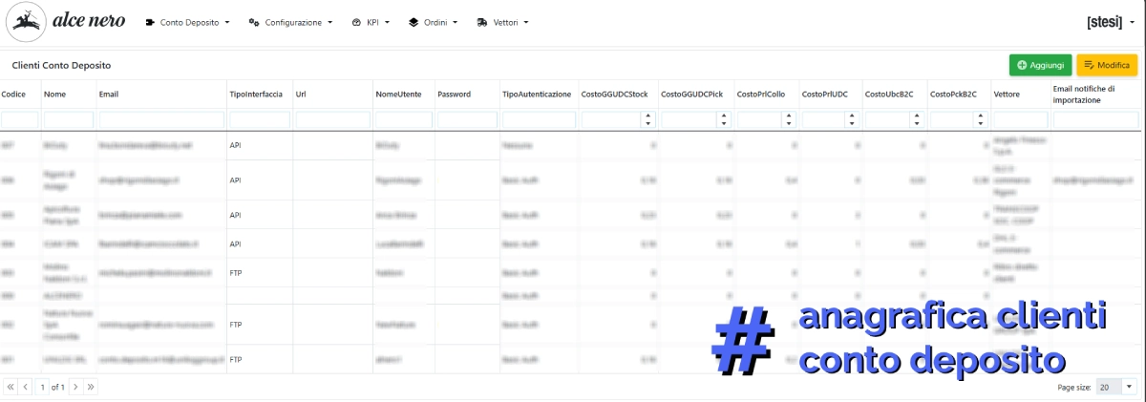The image size is (1146, 402).
Task: Focus the TipoInterfaccia filter field
Action: click(x=260, y=120)
